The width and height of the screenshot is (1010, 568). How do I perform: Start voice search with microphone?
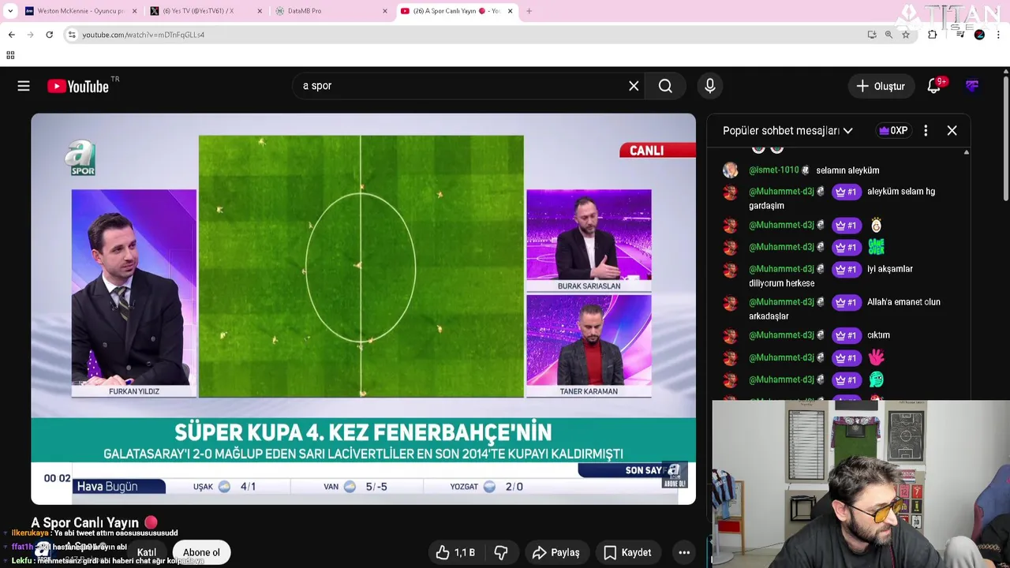coord(710,86)
